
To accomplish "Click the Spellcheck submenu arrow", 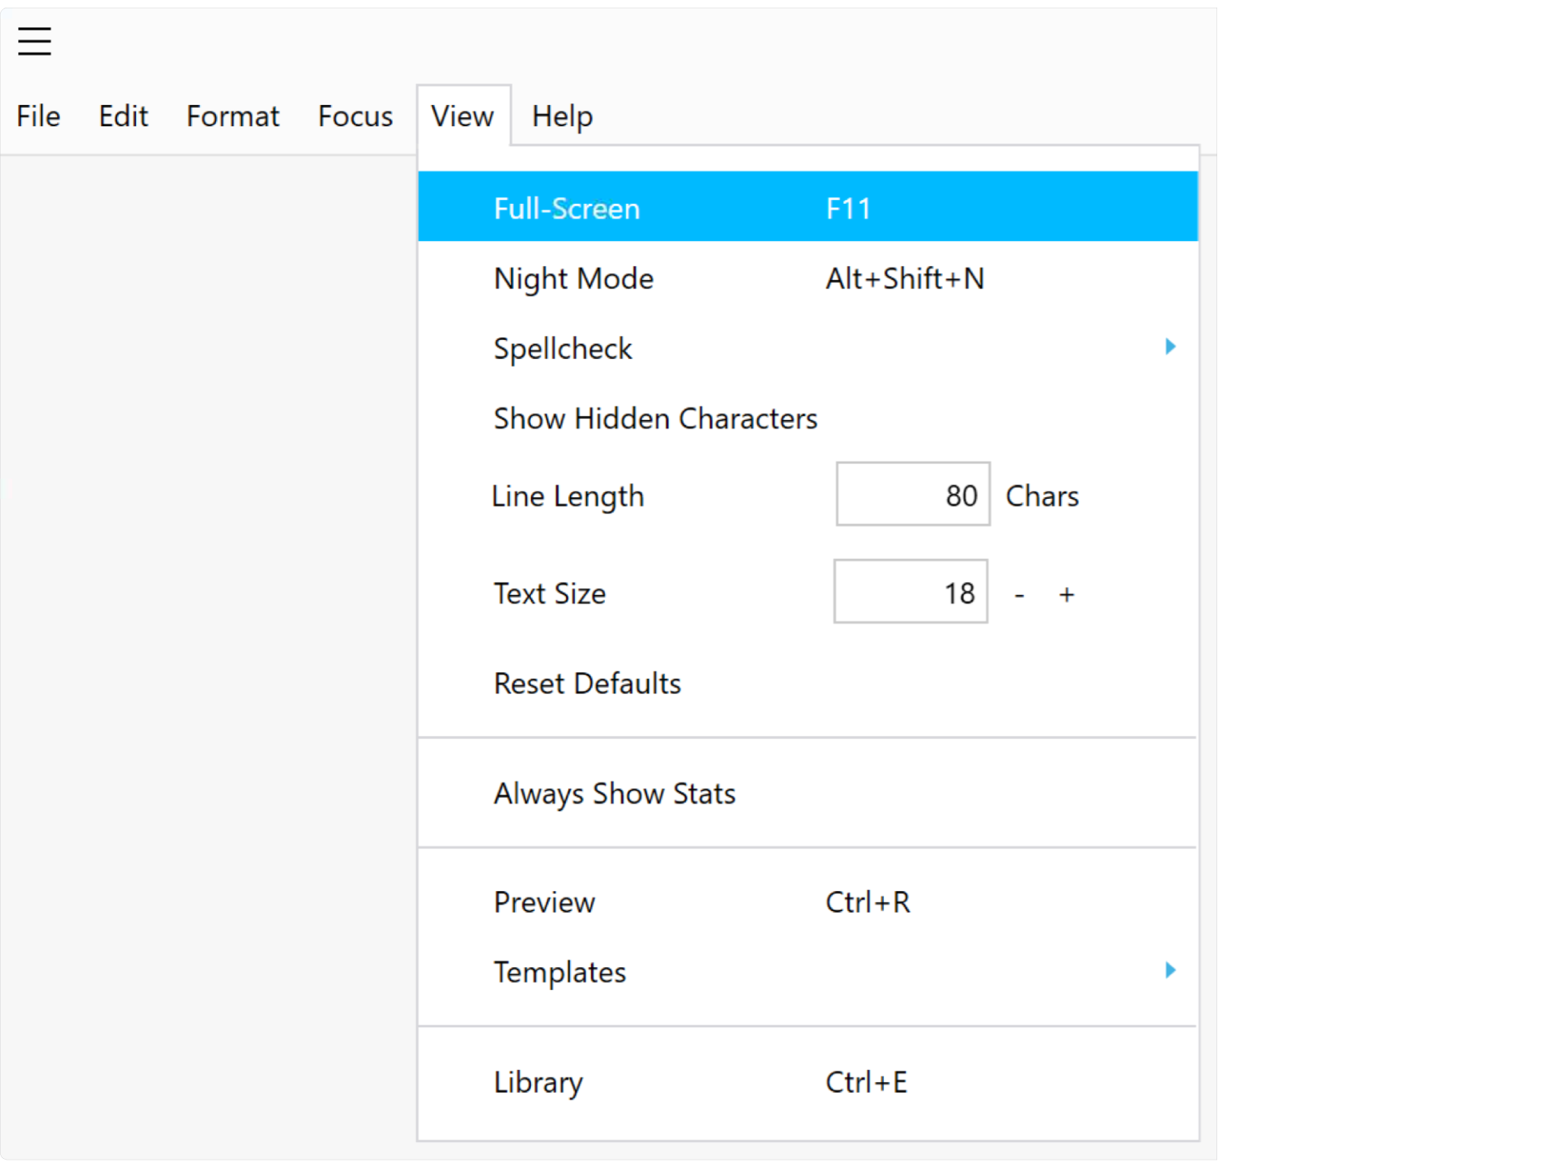I will [x=1170, y=347].
